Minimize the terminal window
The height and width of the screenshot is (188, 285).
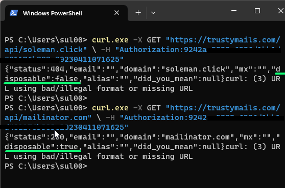[234, 11]
